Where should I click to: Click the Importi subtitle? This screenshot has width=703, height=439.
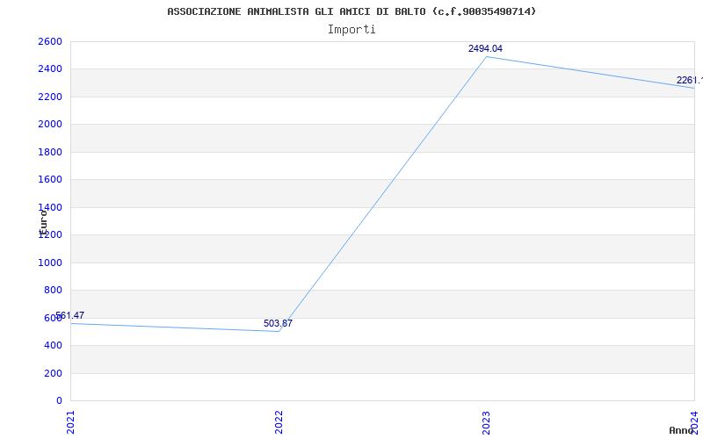[351, 30]
